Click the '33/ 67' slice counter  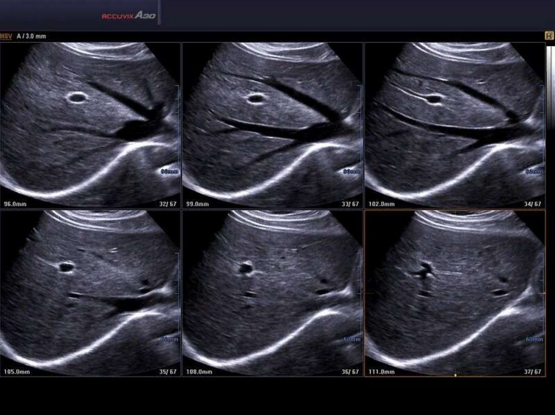pos(350,204)
